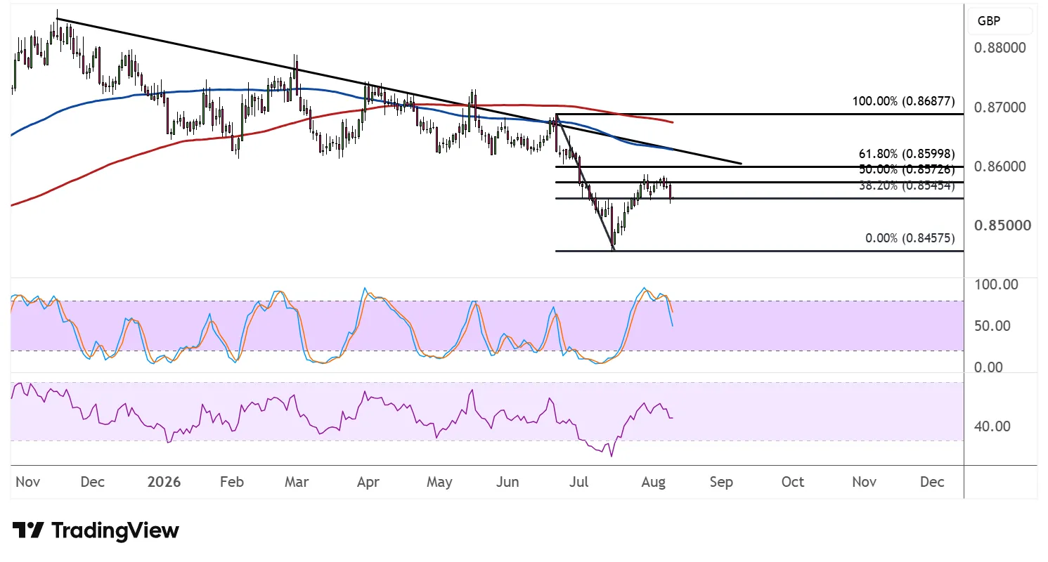Select the 50.00% (0.85726) Fibonacci label
The height and width of the screenshot is (562, 1048).
point(907,169)
